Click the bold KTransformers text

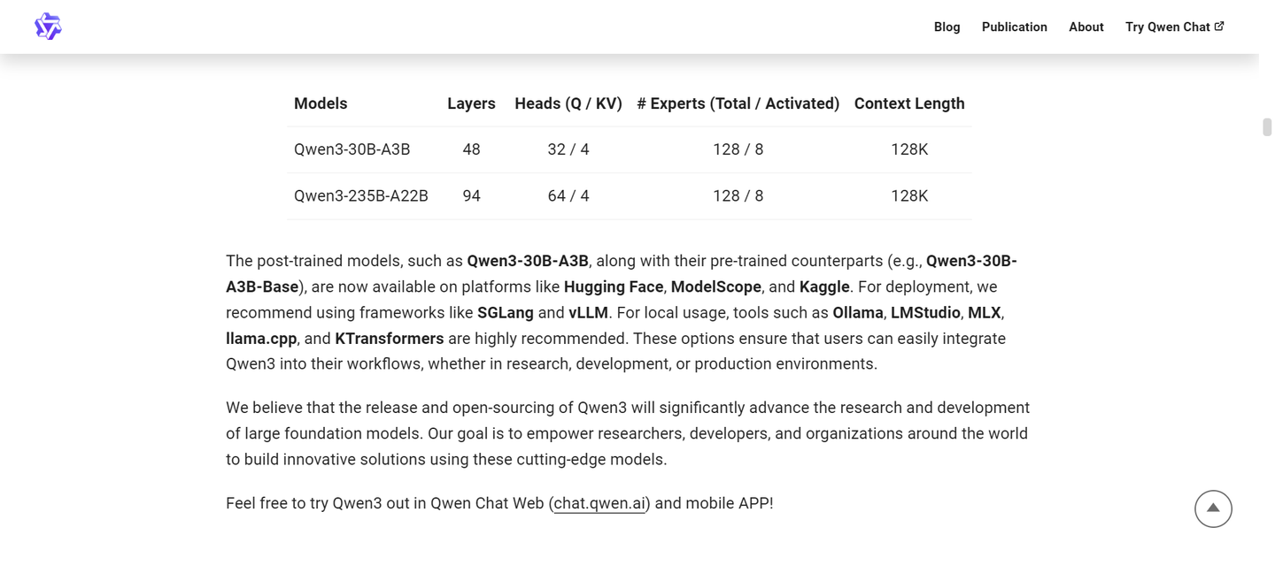pos(389,339)
